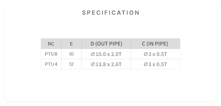Screen dimensions: 221x106
Task: Select the E column header
Action: coord(71,44)
